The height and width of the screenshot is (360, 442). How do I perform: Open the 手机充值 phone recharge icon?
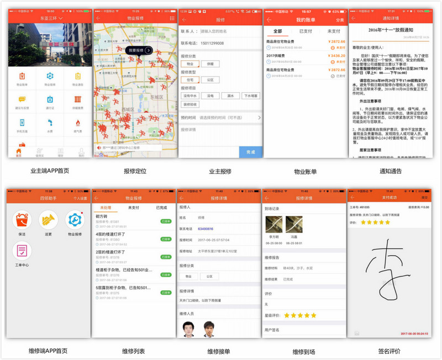(x=23, y=123)
